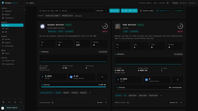Click the search by name input
The height and width of the screenshot is (111, 198).
66,11
